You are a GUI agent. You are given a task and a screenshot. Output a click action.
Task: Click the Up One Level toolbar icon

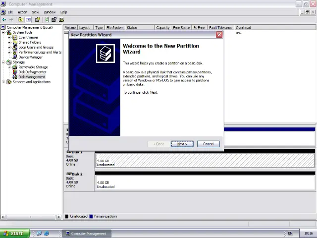point(21,20)
